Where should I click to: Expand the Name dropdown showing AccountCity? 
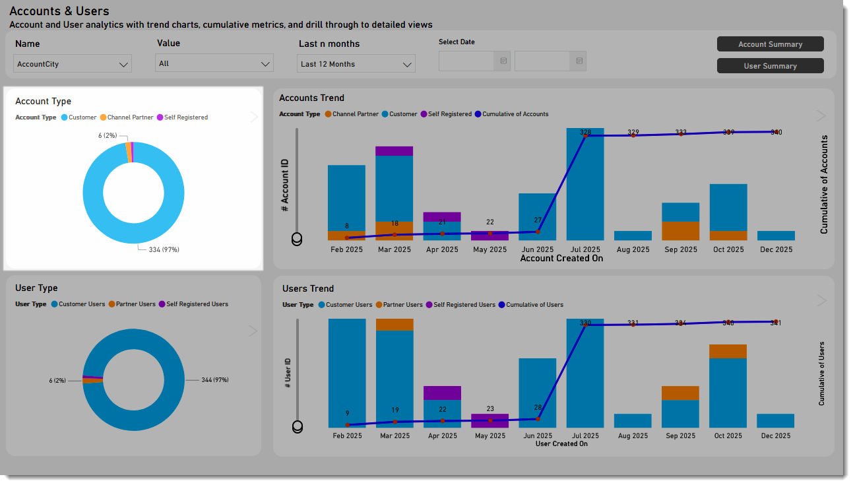(73, 64)
